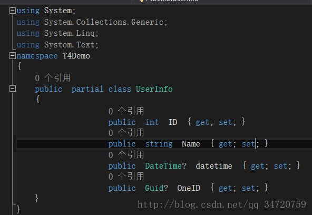312x215 pixels.
Task: Click the Guid? type keyword
Action: (157, 188)
